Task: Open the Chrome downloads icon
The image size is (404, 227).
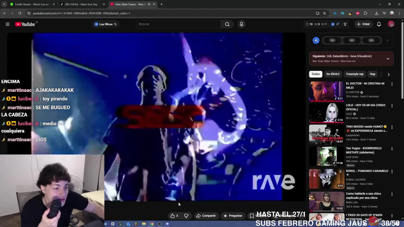Action: point(377,13)
